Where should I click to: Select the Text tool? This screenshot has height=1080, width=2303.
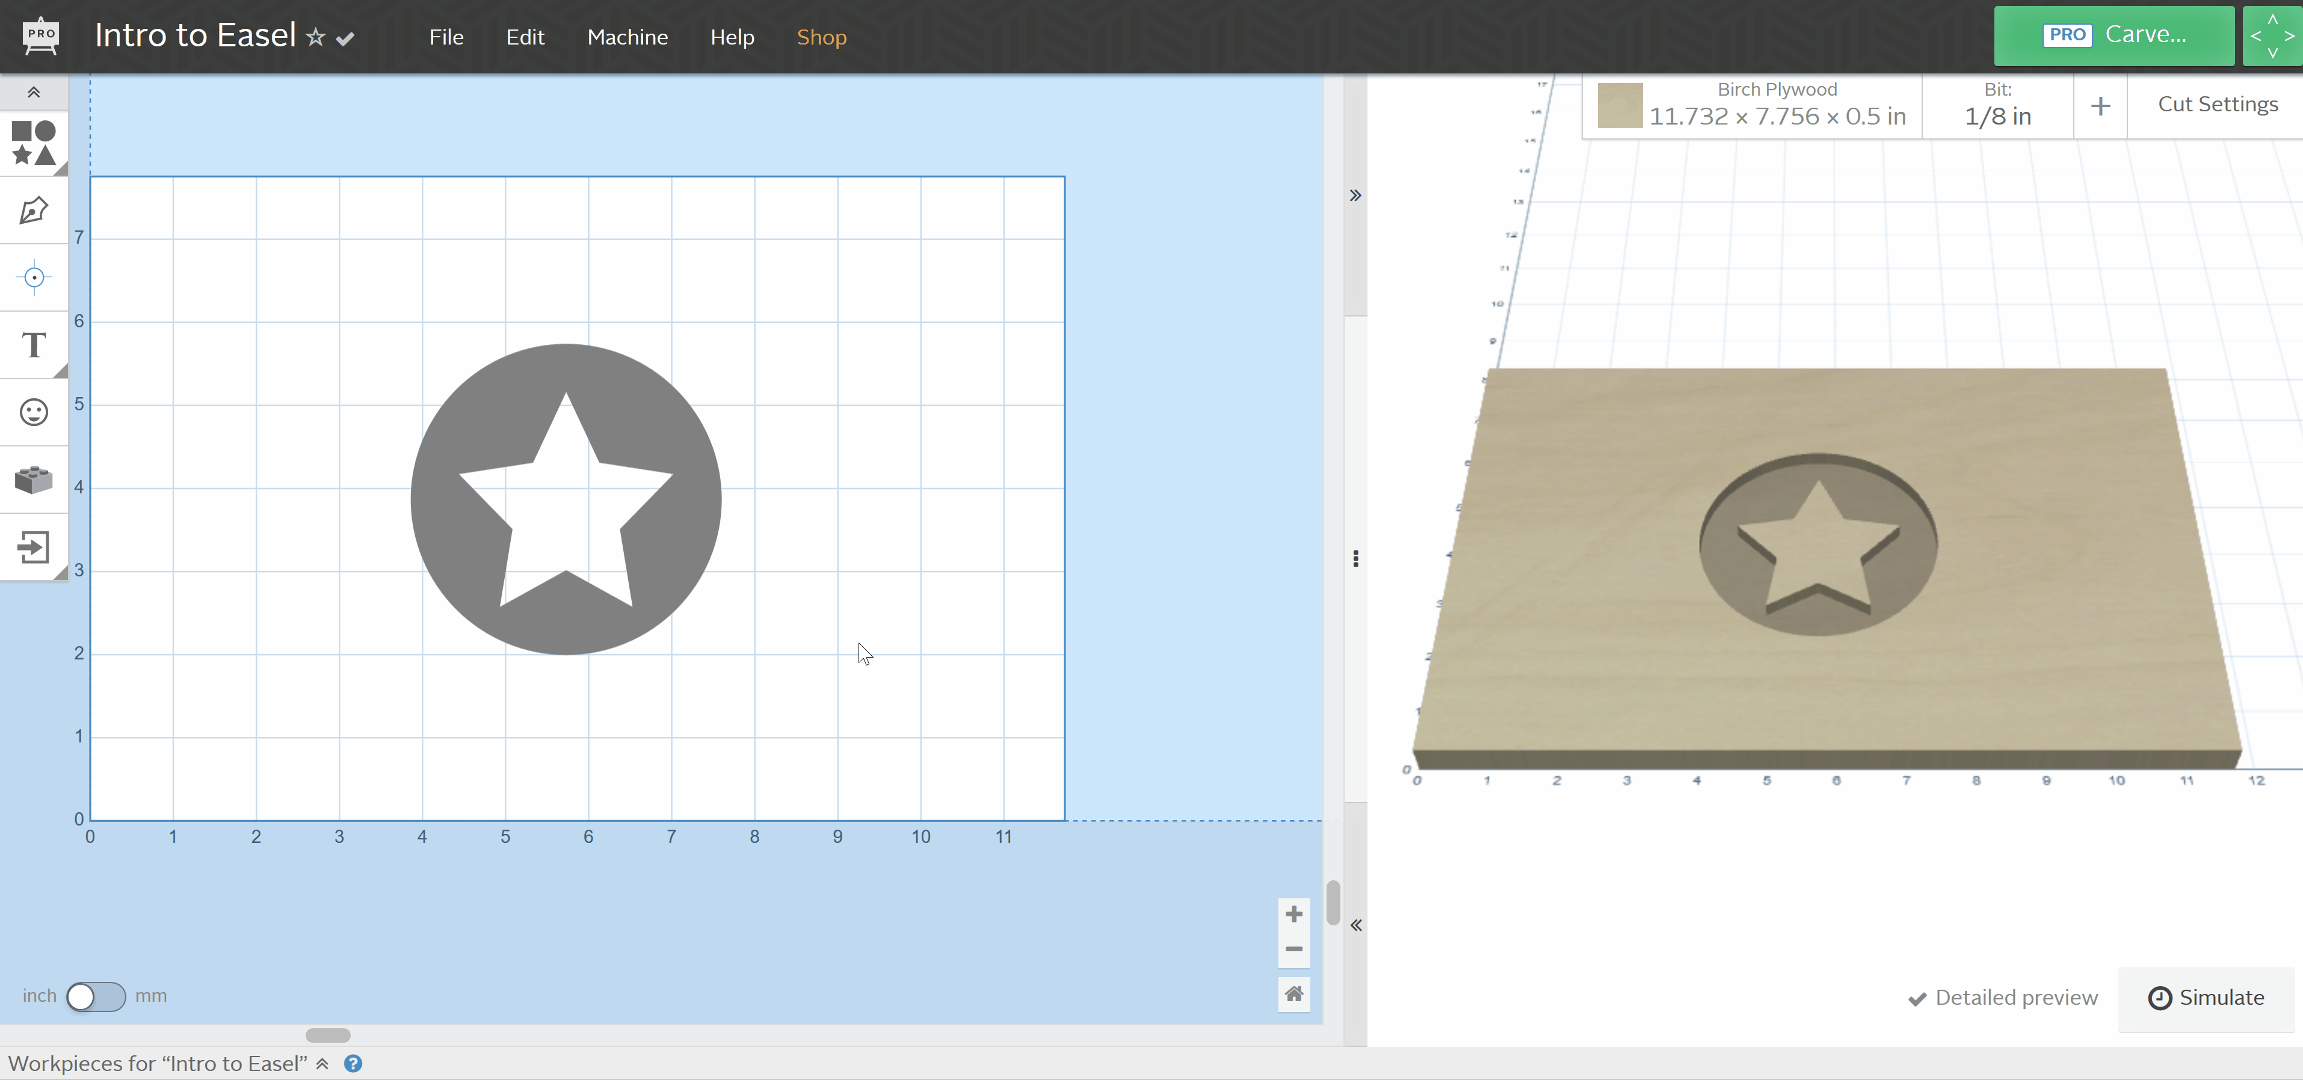pyautogui.click(x=33, y=344)
